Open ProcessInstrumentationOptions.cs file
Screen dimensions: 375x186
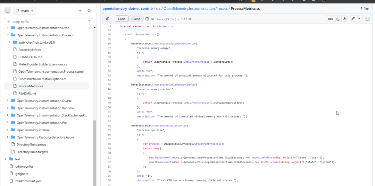(42, 79)
